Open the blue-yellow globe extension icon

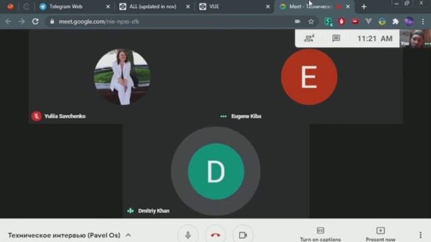point(382,22)
